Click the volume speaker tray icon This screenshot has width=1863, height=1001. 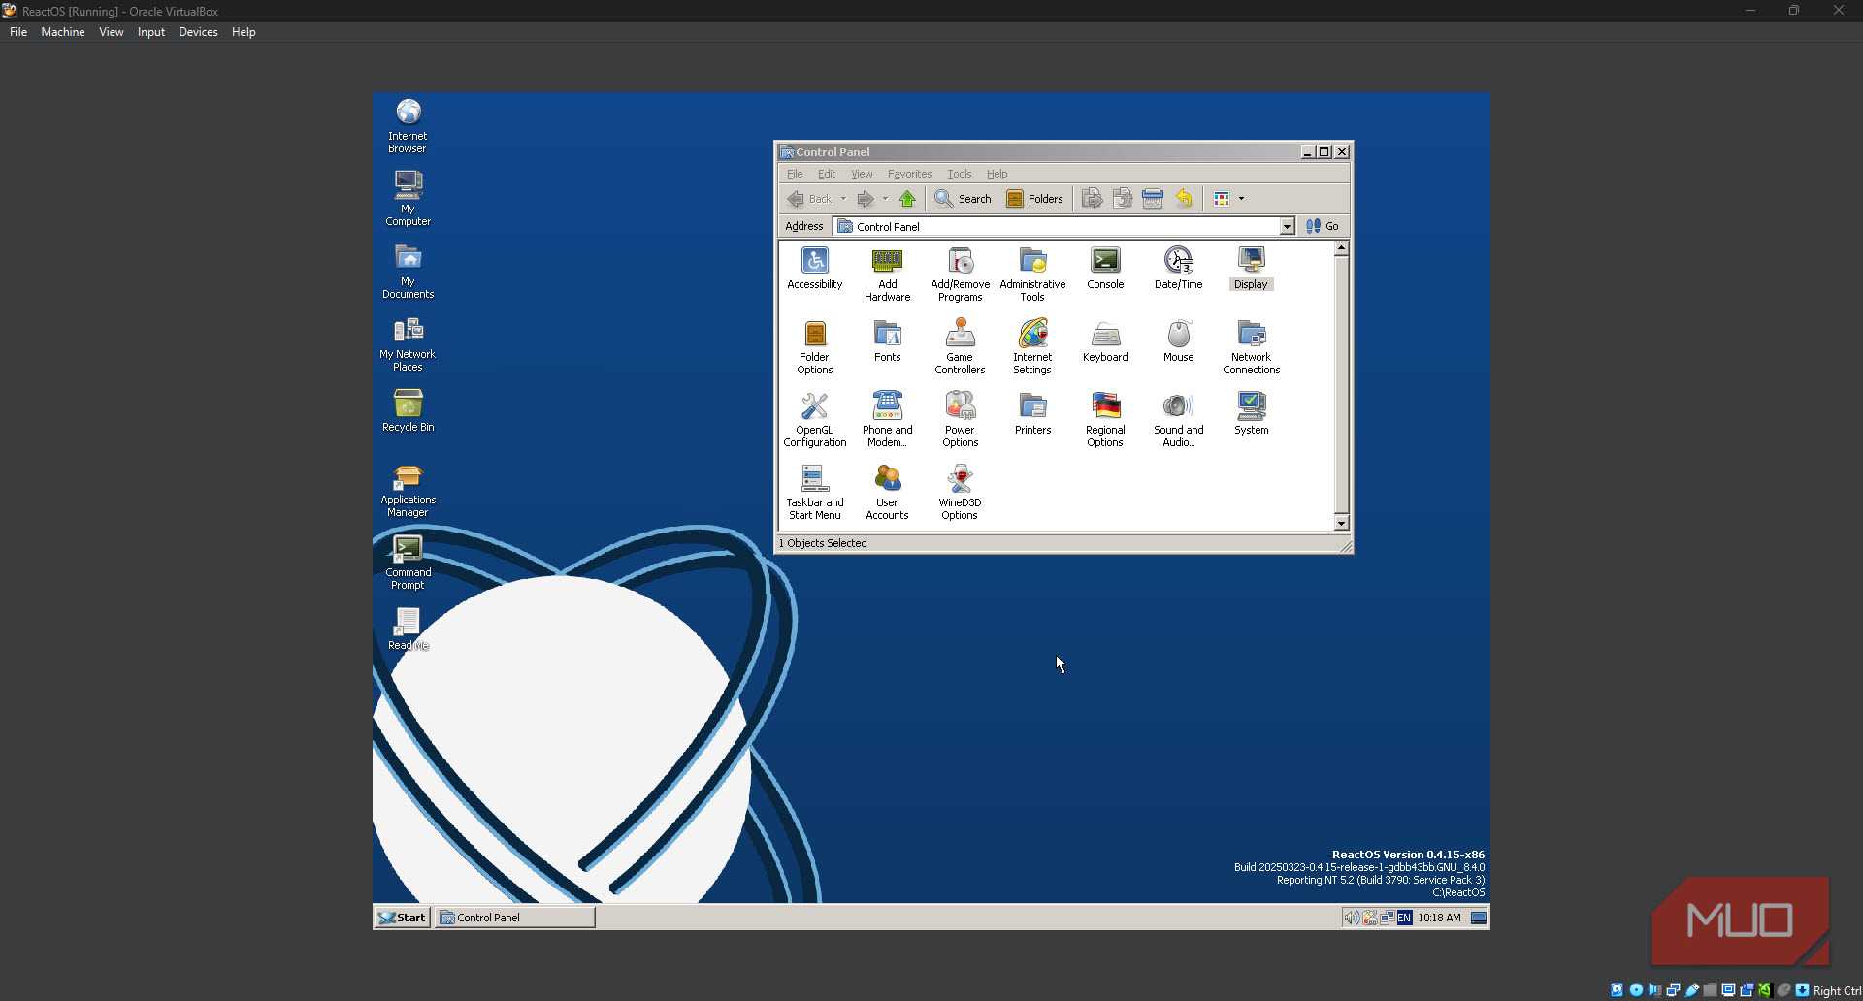pyautogui.click(x=1351, y=918)
